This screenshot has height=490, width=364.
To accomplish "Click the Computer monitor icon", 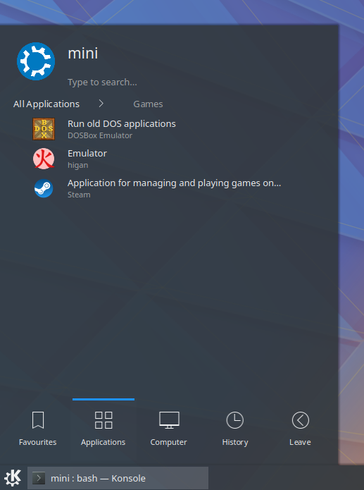I will (x=169, y=420).
